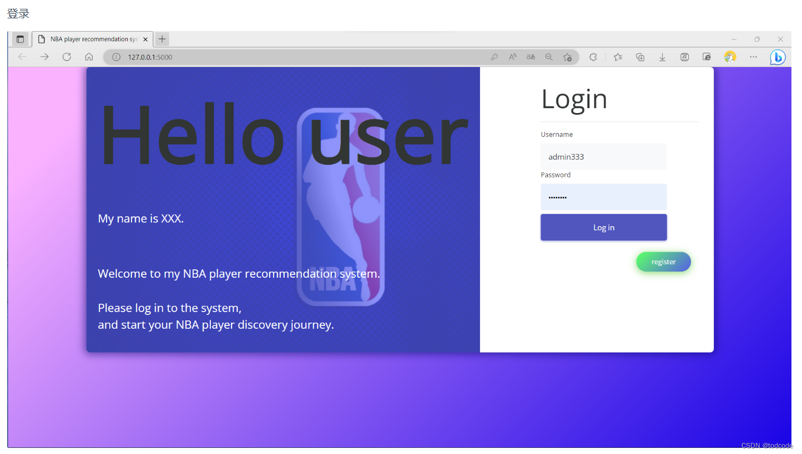The width and height of the screenshot is (802, 454).
Task: Go back to the previous page
Action: click(x=22, y=57)
